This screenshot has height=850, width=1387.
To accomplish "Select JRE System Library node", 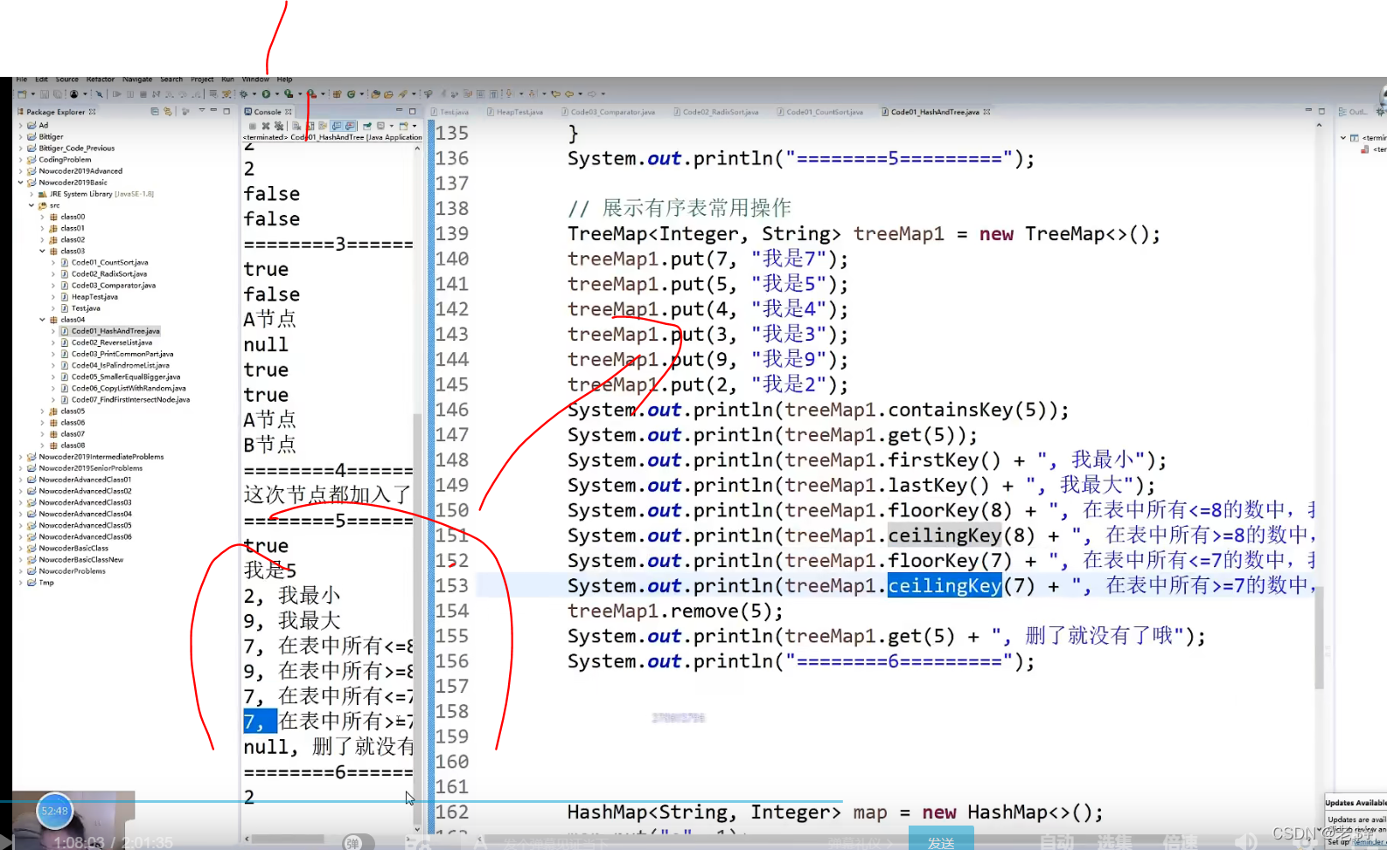I will (x=96, y=194).
